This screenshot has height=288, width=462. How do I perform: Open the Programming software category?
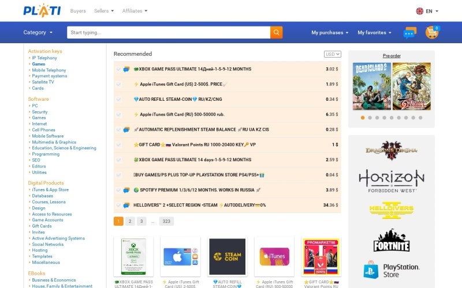[46, 154]
